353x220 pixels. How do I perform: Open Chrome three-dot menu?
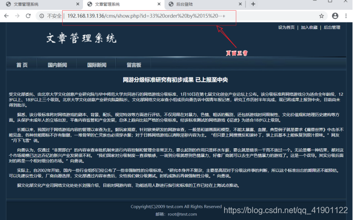(x=346, y=16)
